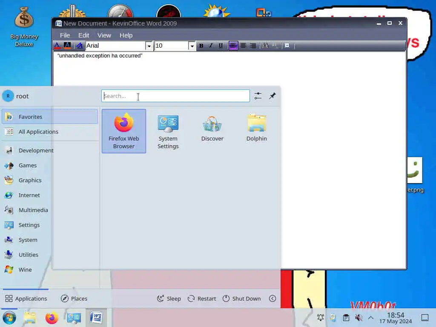Switch to the Places tab
This screenshot has height=327, width=436.
tap(74, 298)
